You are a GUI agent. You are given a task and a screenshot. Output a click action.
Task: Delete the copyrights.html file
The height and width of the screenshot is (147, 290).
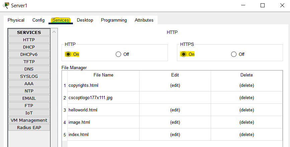[247, 85]
